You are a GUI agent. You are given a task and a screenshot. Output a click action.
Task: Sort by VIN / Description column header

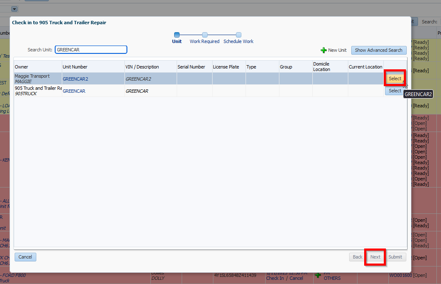pos(151,67)
